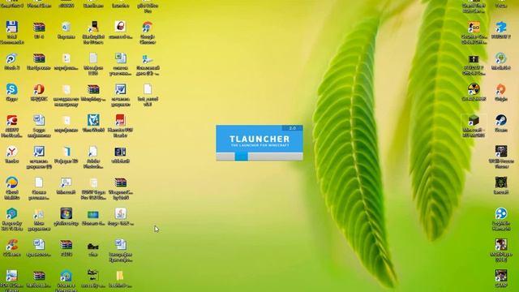Open the teal square icon with white creature

pos(93,120)
